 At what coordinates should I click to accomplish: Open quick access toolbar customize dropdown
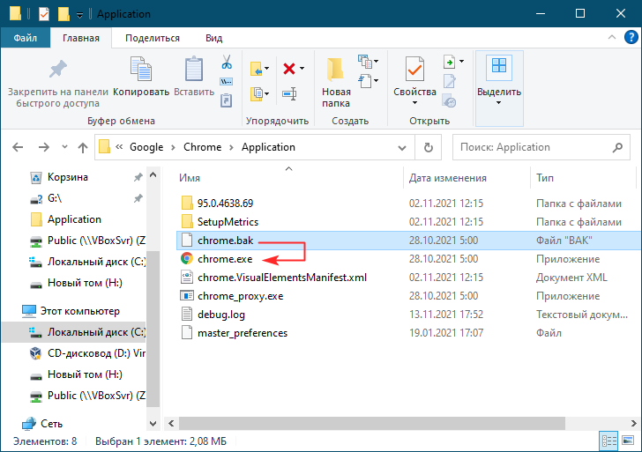tap(80, 15)
